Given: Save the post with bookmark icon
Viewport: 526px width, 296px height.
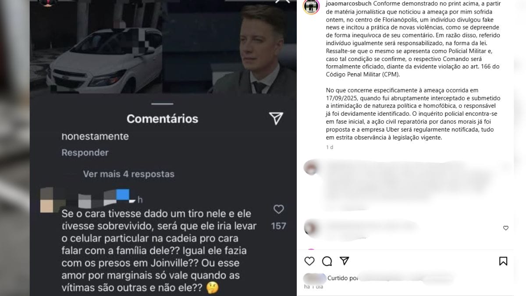Looking at the screenshot, I should (x=503, y=261).
